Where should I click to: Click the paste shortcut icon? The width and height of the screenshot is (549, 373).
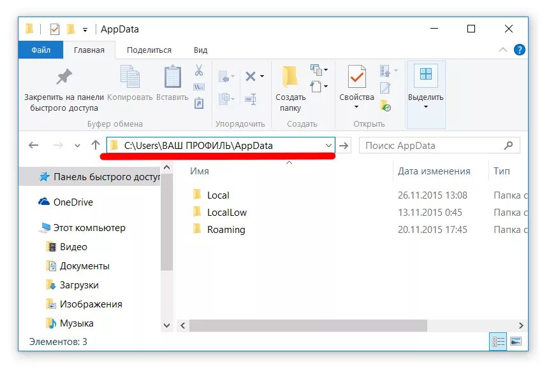(x=199, y=102)
